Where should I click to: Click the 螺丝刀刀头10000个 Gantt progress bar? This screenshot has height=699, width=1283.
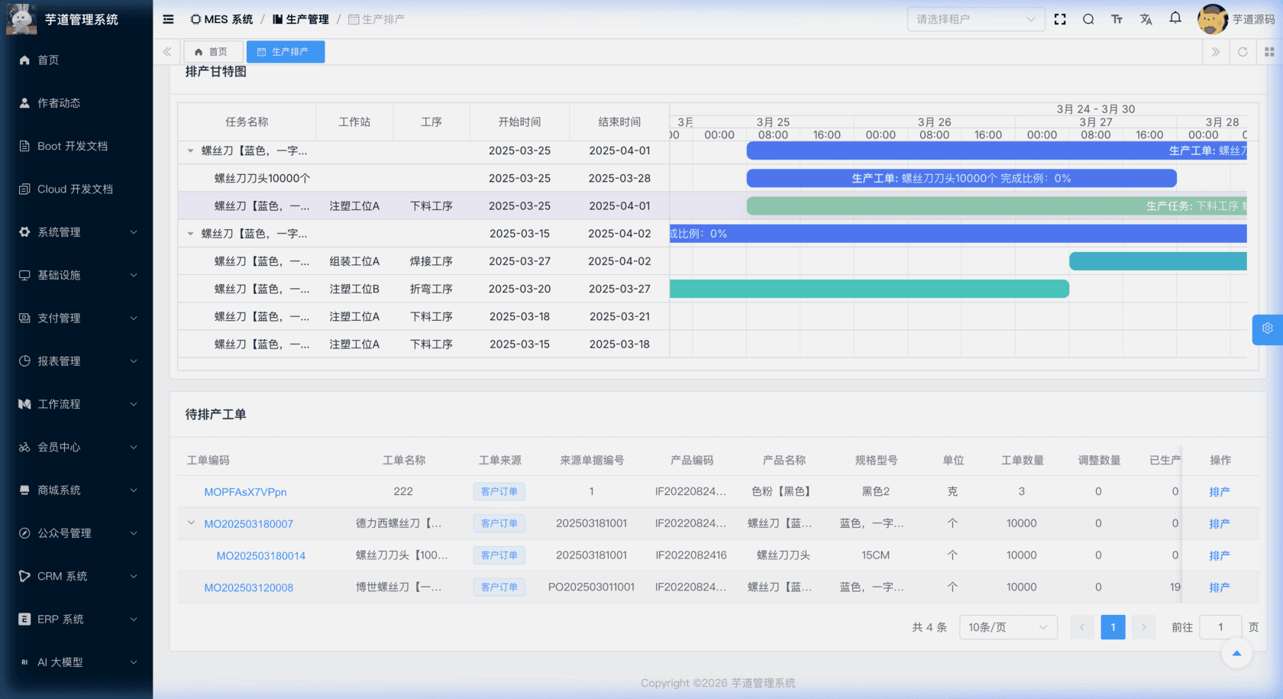point(961,179)
